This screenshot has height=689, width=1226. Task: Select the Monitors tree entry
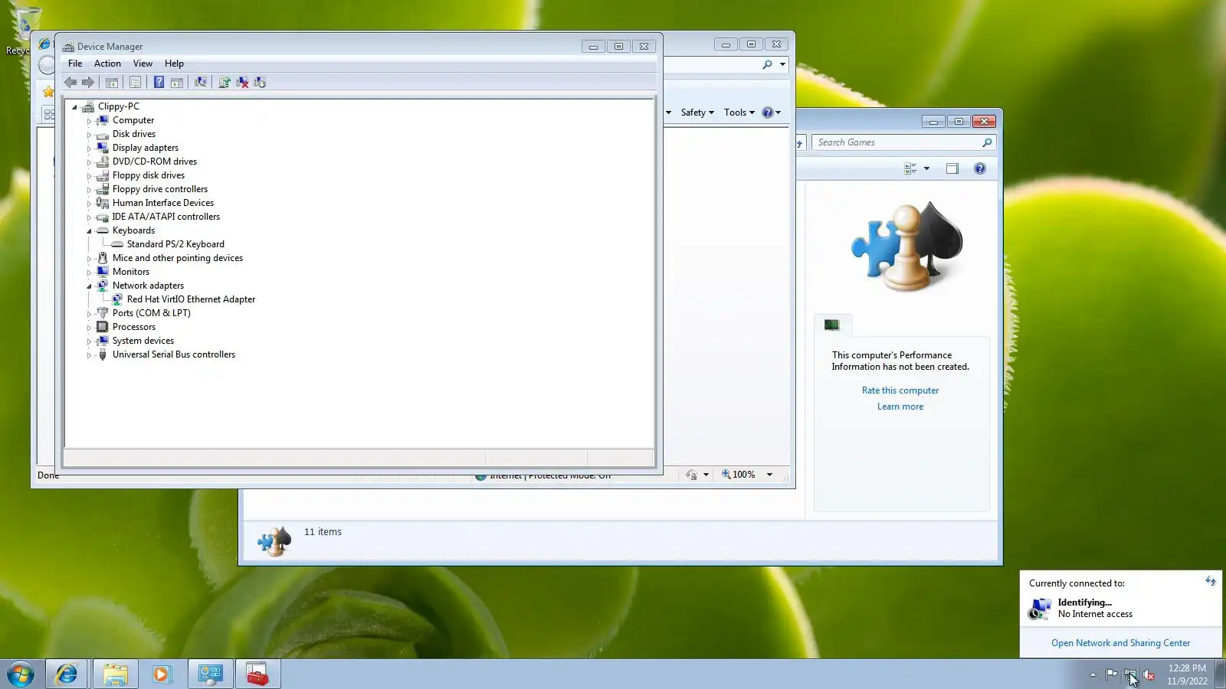[131, 272]
